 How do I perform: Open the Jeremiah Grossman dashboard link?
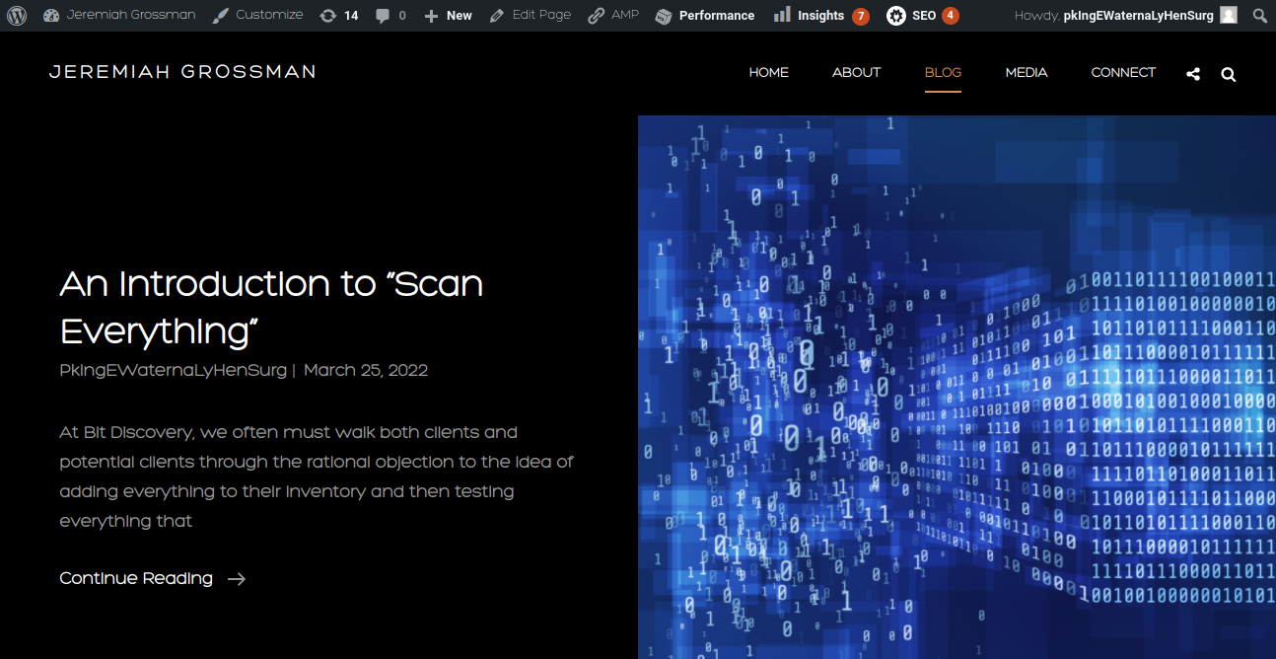[x=119, y=16]
